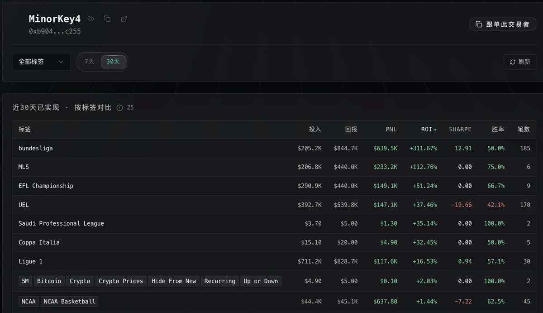
Task: Click the bundesliga ROI +311.67%
Action: 423,148
